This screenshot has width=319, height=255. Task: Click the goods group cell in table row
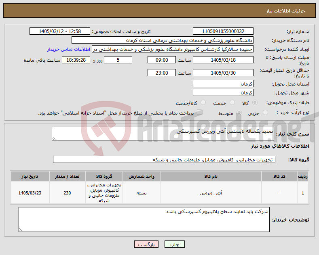[104, 193]
